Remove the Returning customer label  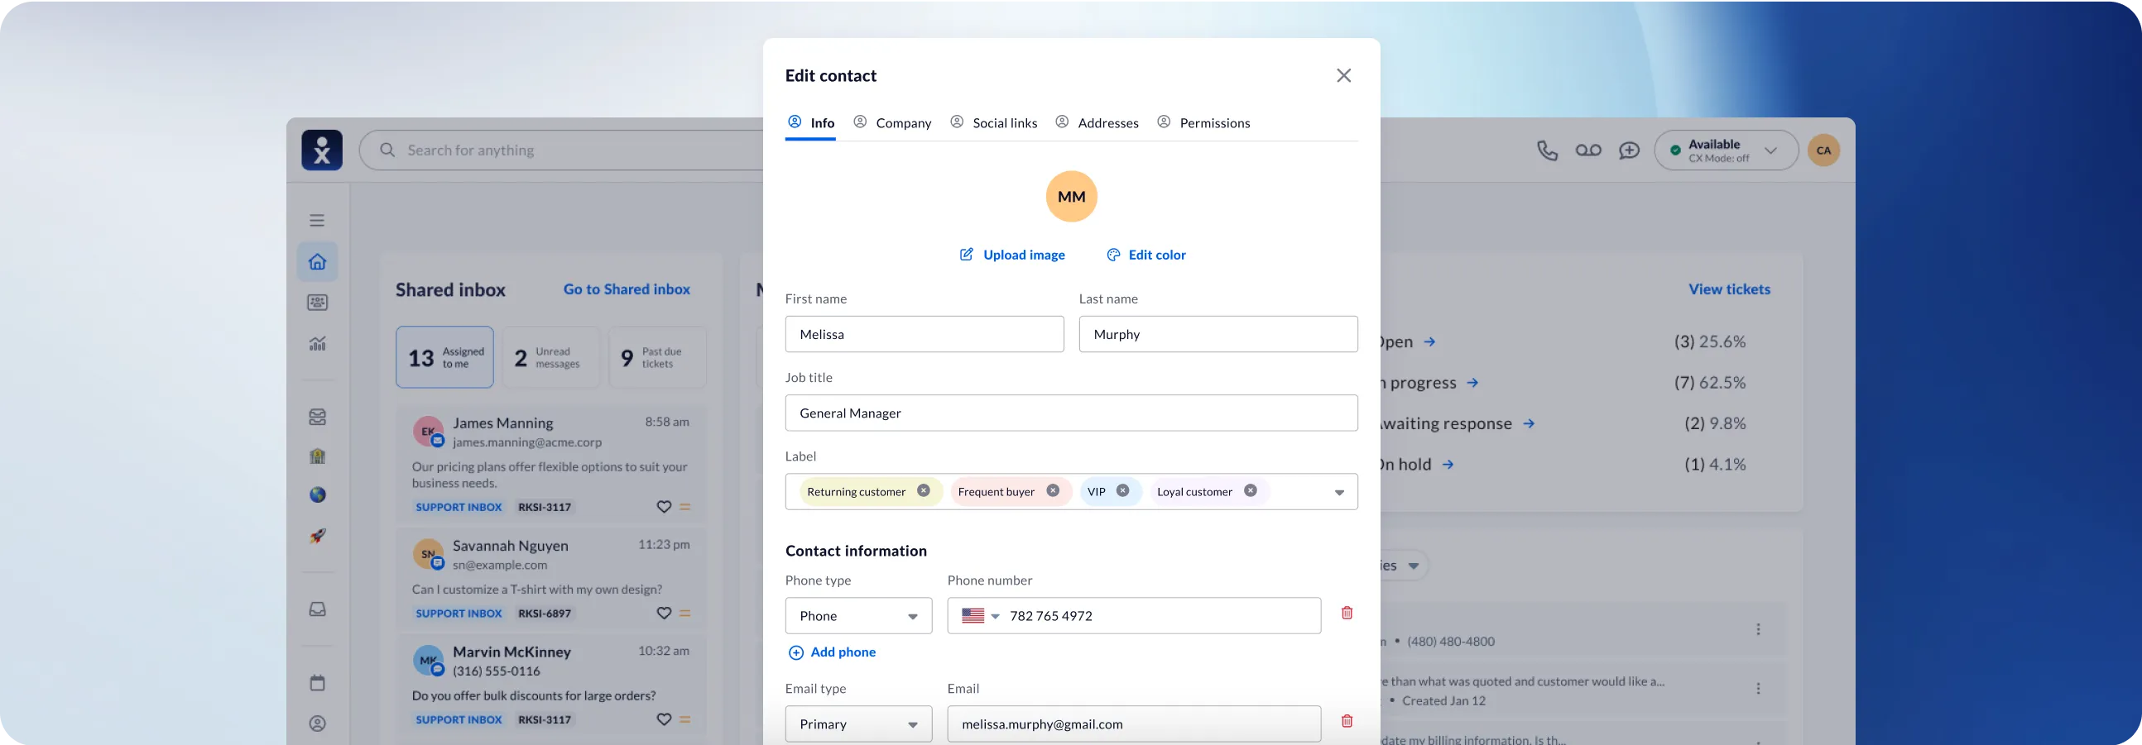coord(923,491)
